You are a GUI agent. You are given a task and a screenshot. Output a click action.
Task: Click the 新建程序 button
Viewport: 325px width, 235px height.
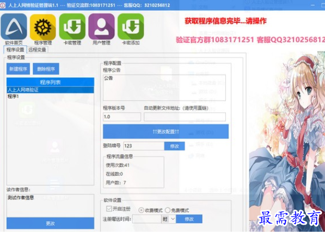(x=19, y=69)
